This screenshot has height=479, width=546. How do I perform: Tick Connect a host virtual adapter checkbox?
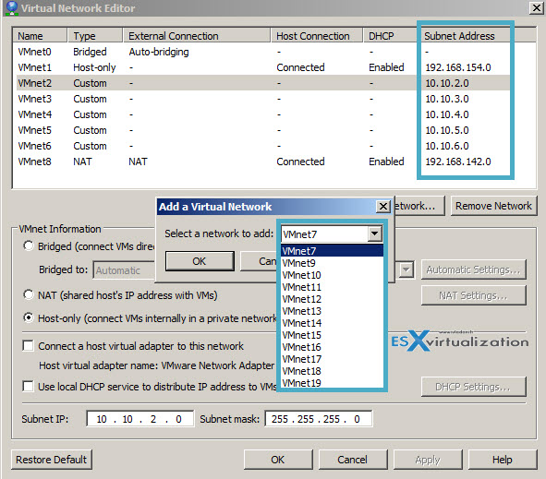tap(28, 346)
